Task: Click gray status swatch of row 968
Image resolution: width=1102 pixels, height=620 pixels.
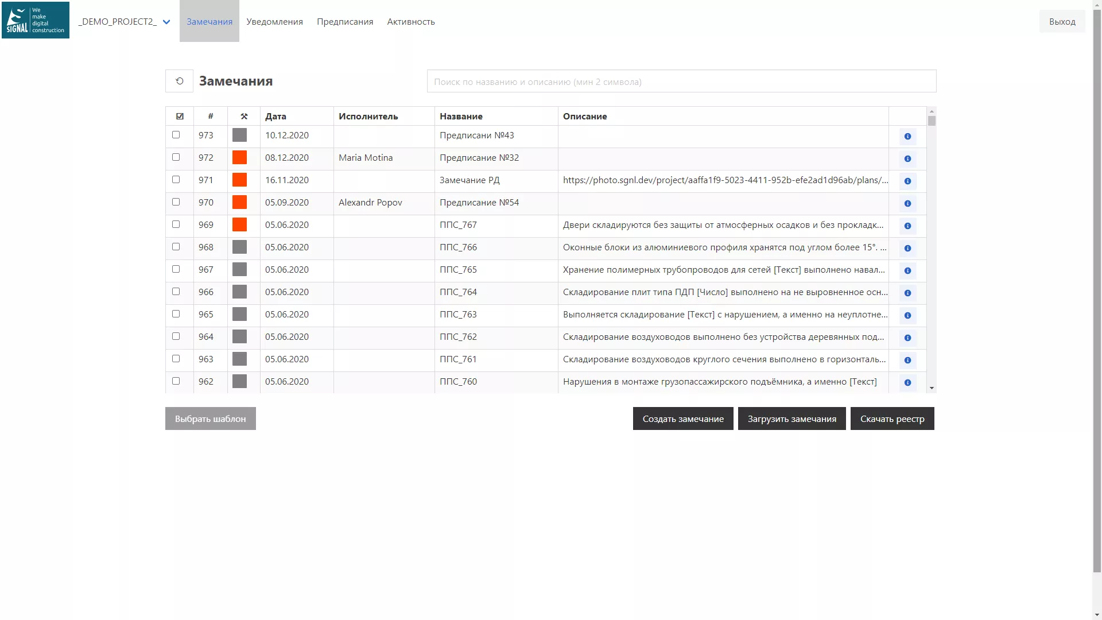Action: [239, 247]
